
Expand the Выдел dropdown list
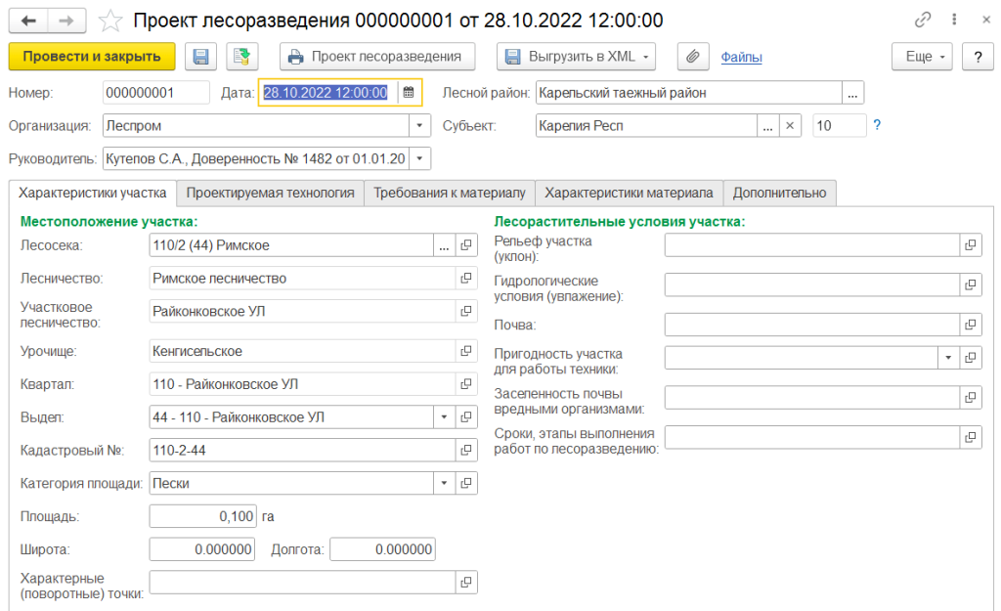tap(445, 417)
